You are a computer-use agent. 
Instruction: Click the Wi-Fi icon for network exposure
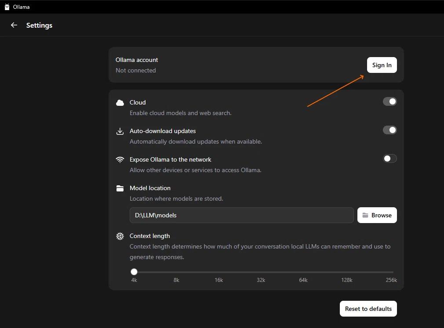(x=120, y=159)
